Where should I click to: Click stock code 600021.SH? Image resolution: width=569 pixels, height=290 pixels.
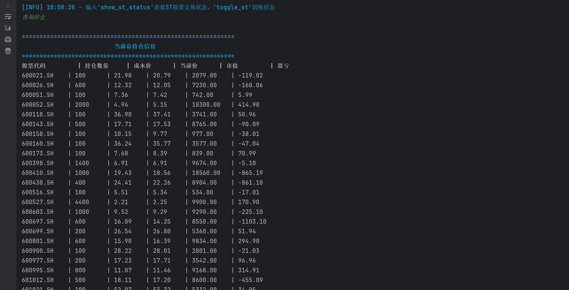click(38, 75)
